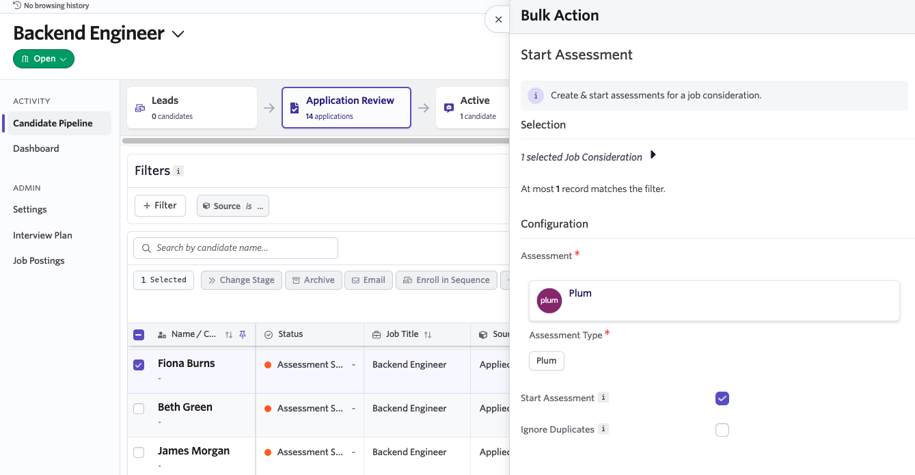Open the Open status dropdown
This screenshot has width=915, height=475.
tap(44, 59)
